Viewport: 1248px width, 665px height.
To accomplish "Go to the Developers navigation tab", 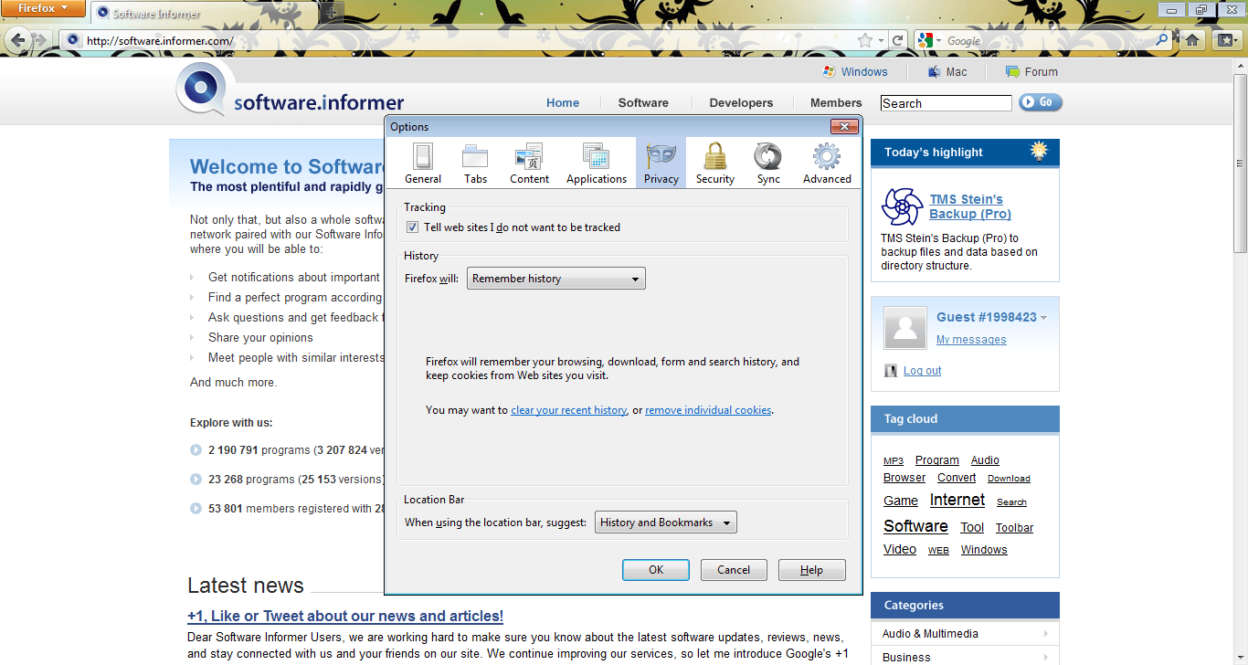I will [x=741, y=102].
